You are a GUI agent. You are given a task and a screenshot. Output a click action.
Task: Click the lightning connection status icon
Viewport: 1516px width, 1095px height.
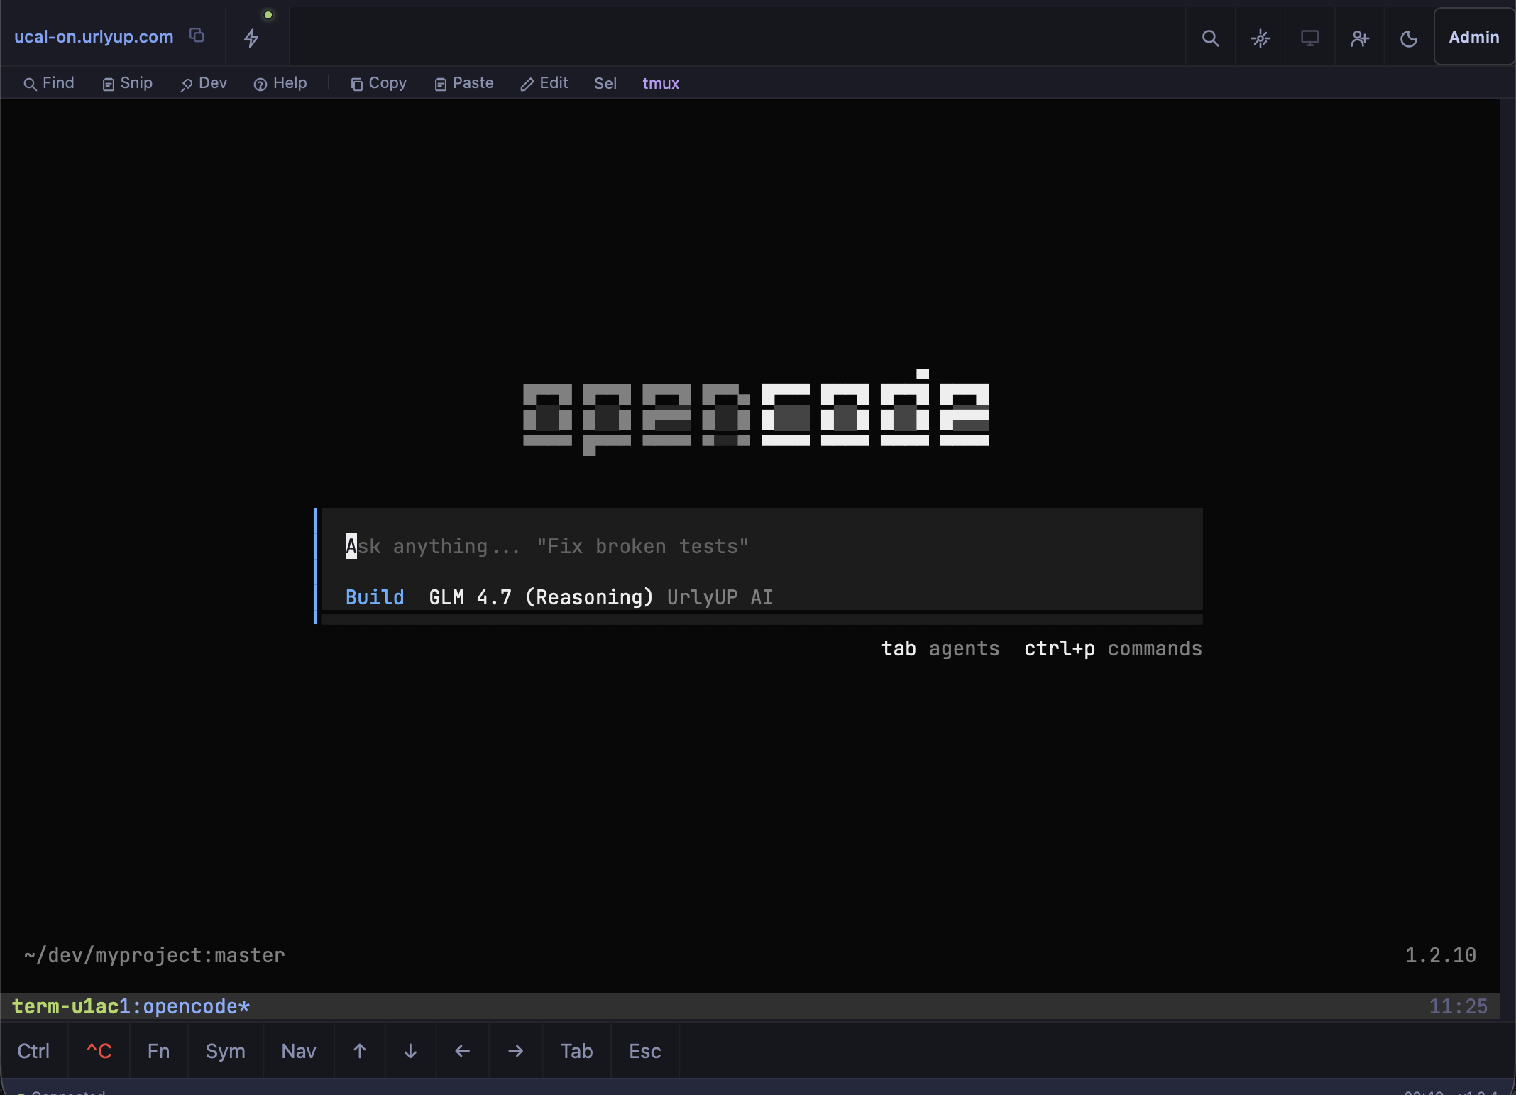251,38
